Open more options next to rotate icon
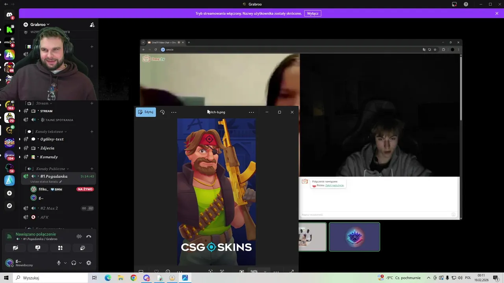Viewport: 504px width, 283px height. (174, 112)
